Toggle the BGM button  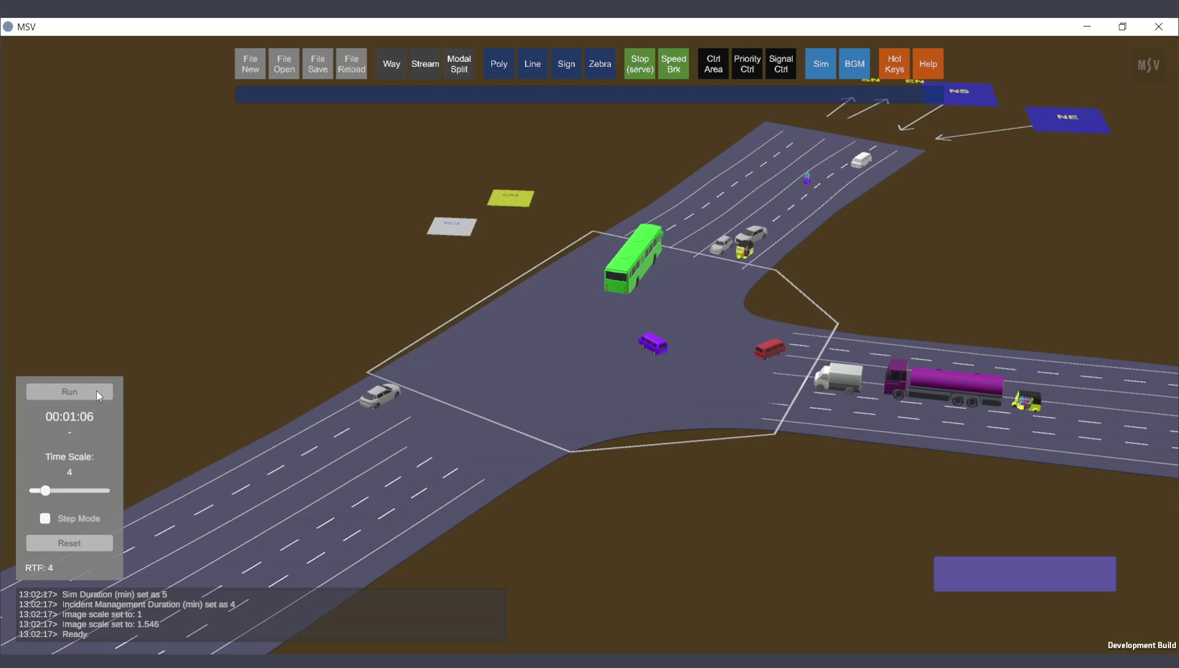coord(854,64)
